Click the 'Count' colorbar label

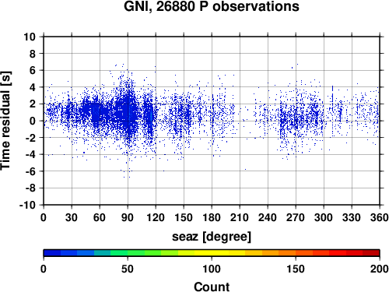pos(212,287)
